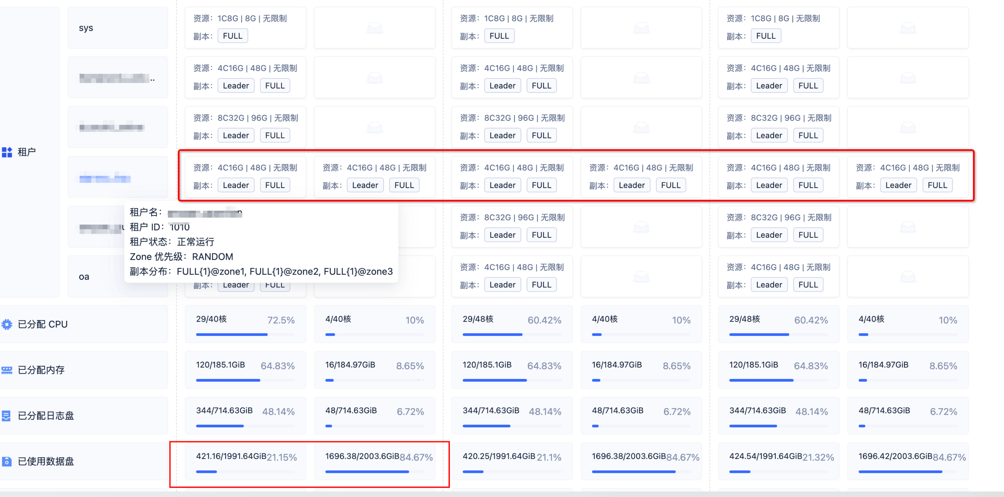The height and width of the screenshot is (497, 1004).
Task: Click the memory chip icon beside 已分配内存
Action: pyautogui.click(x=7, y=370)
